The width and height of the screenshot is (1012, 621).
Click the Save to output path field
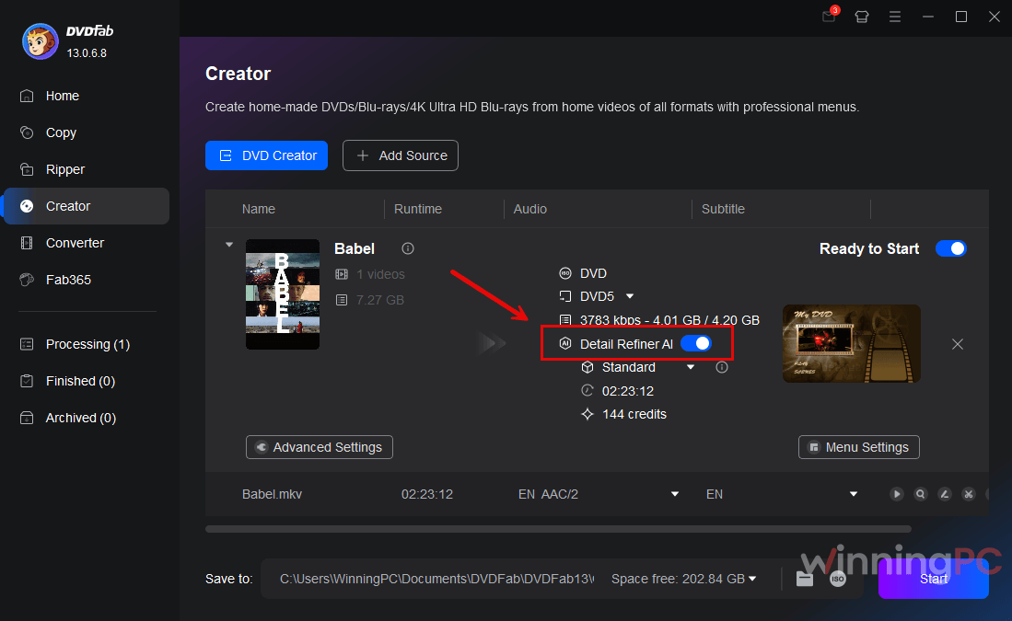[436, 579]
